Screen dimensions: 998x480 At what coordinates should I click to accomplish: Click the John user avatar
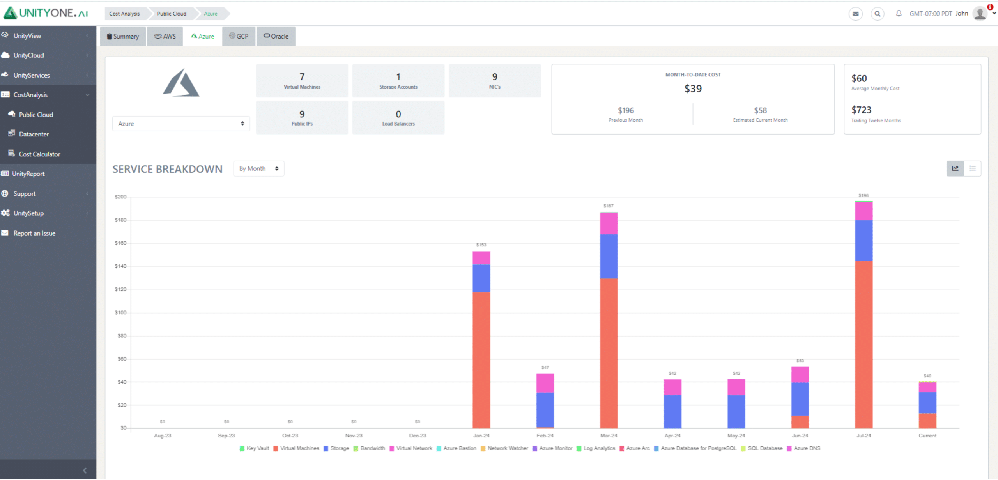pyautogui.click(x=980, y=13)
